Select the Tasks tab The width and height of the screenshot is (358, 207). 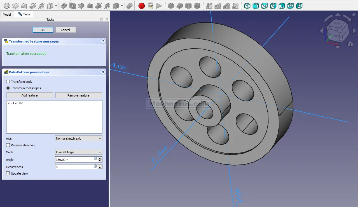[24, 14]
